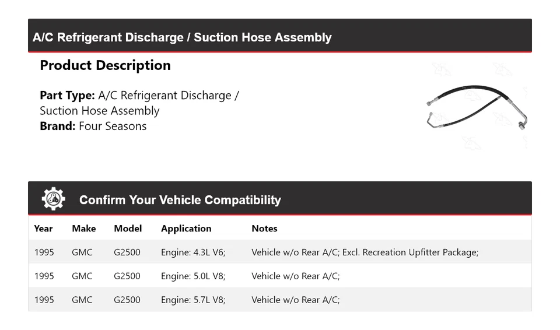Select the 4.3L V6 engine row

(x=193, y=252)
